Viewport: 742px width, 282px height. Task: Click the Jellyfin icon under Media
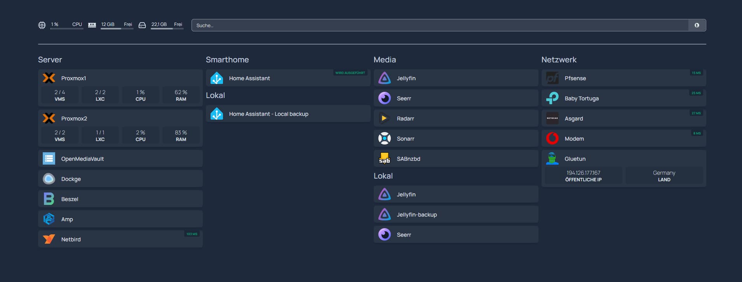coord(385,78)
